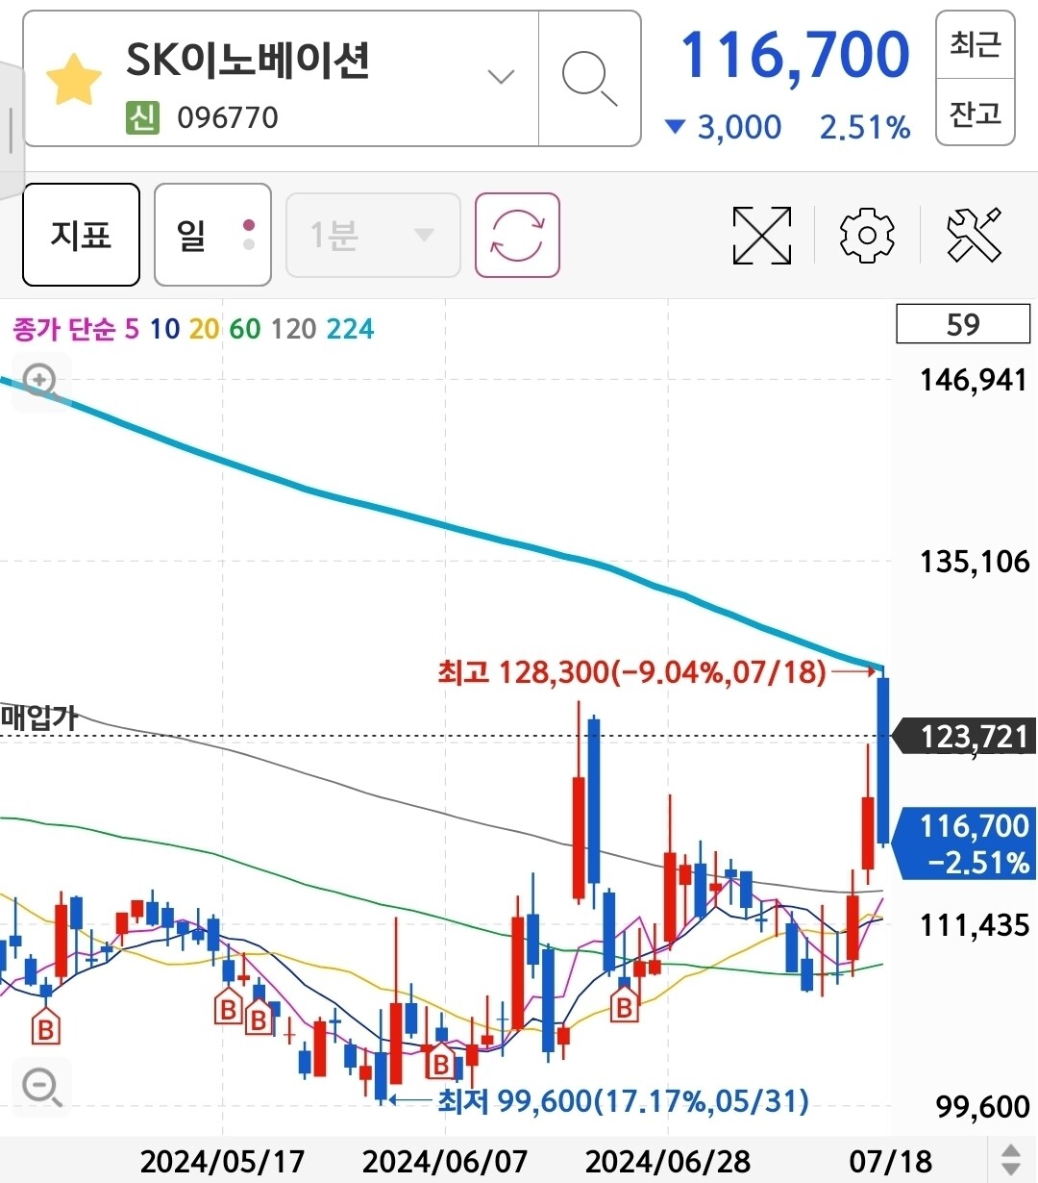Screen dimensions: 1038x1183
Task: Open the 1분 timeframe dropdown
Action: 373,234
